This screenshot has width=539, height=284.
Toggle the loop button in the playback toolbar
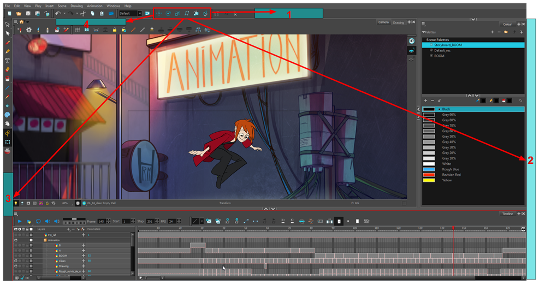[38, 221]
